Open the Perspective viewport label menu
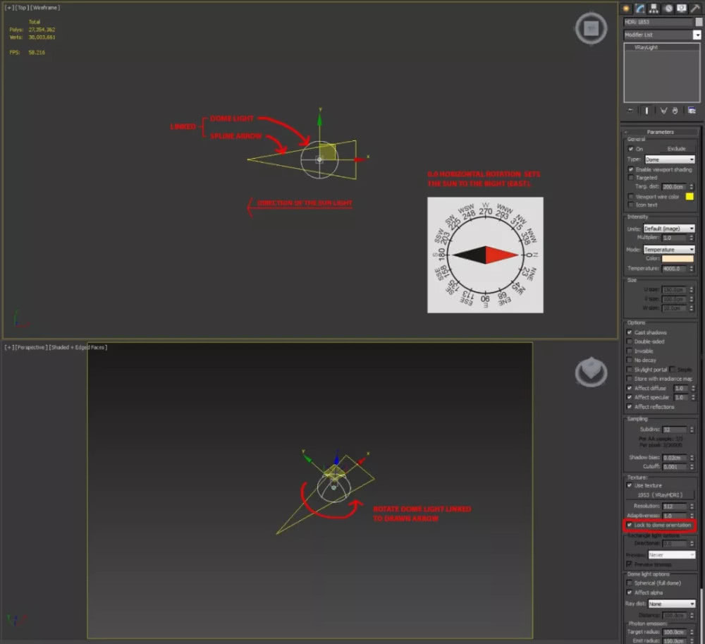705x644 pixels. pos(32,347)
